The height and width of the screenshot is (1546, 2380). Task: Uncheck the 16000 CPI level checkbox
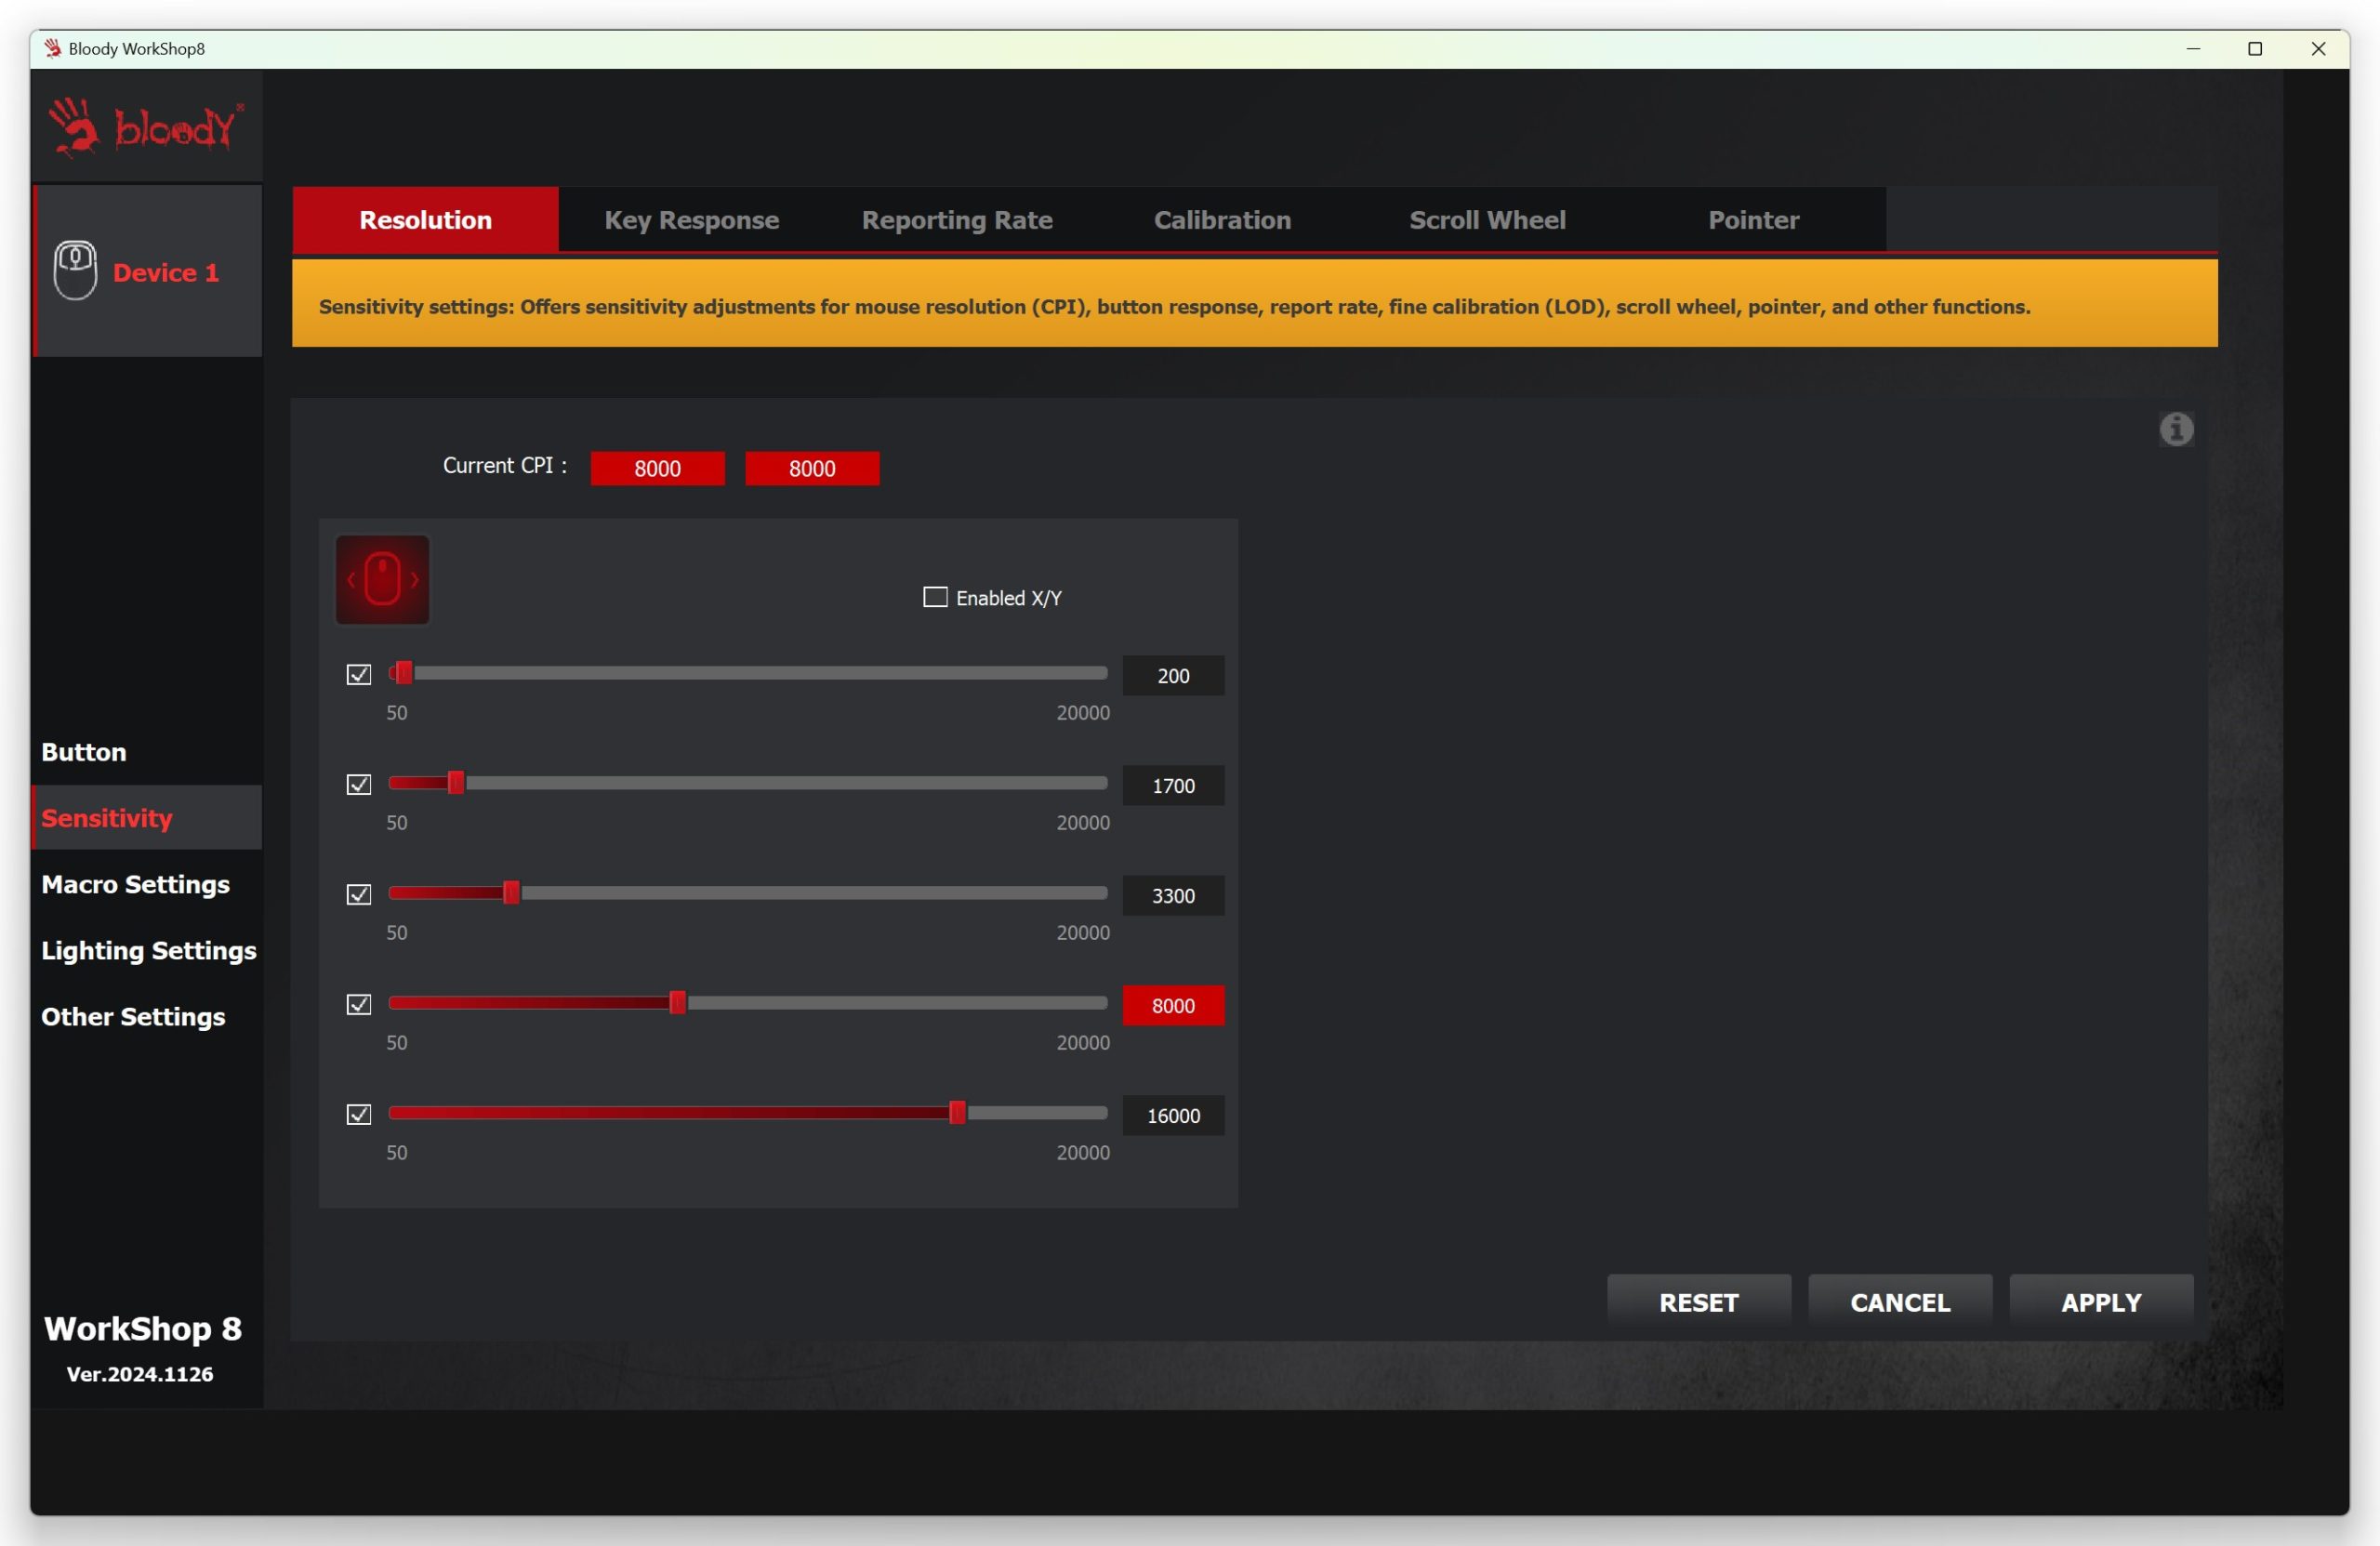[359, 1115]
